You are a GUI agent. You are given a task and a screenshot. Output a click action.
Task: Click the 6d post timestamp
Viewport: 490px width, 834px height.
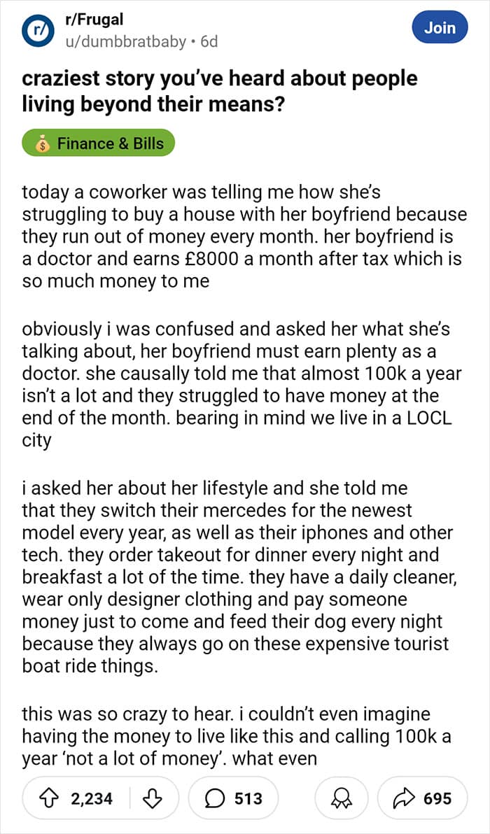(x=209, y=42)
